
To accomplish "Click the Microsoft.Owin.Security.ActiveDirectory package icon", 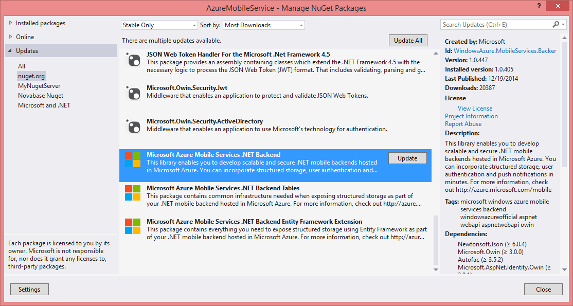I will pyautogui.click(x=133, y=127).
